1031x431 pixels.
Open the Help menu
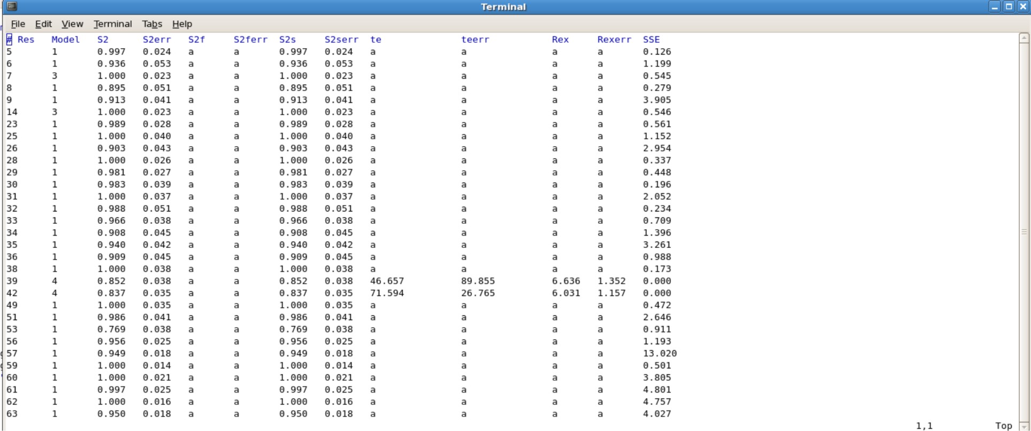pyautogui.click(x=182, y=24)
